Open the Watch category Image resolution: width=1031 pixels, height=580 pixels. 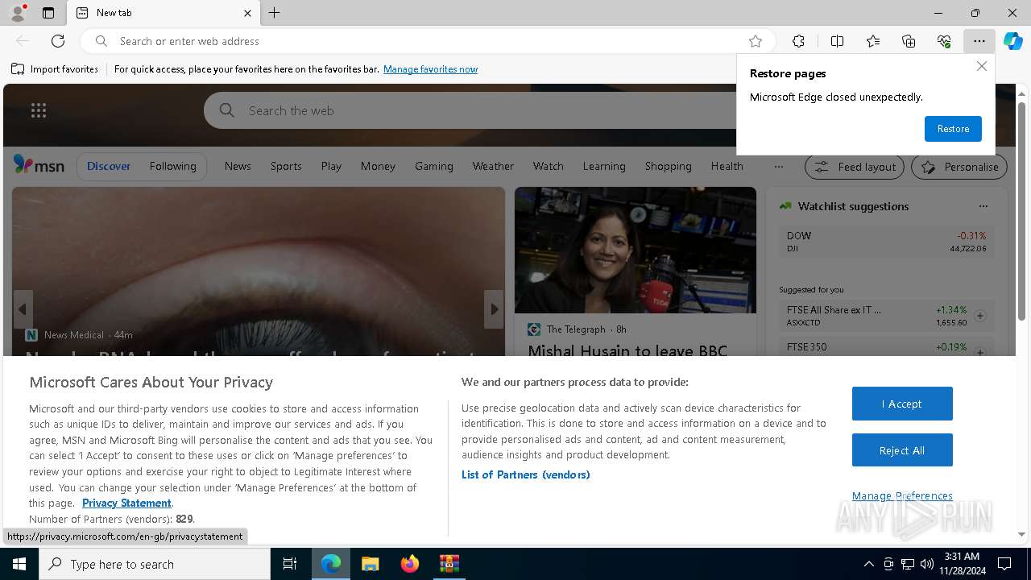tap(549, 166)
